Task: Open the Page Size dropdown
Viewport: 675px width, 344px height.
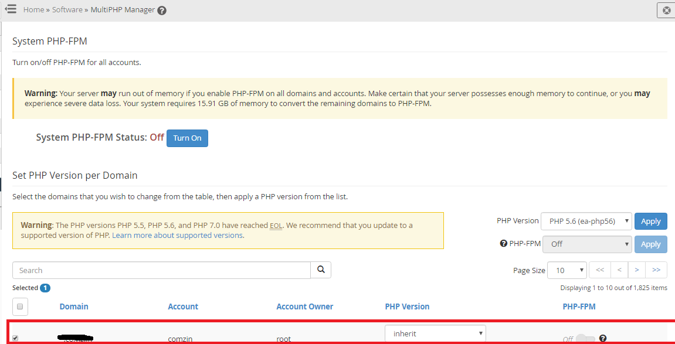Action: 567,270
